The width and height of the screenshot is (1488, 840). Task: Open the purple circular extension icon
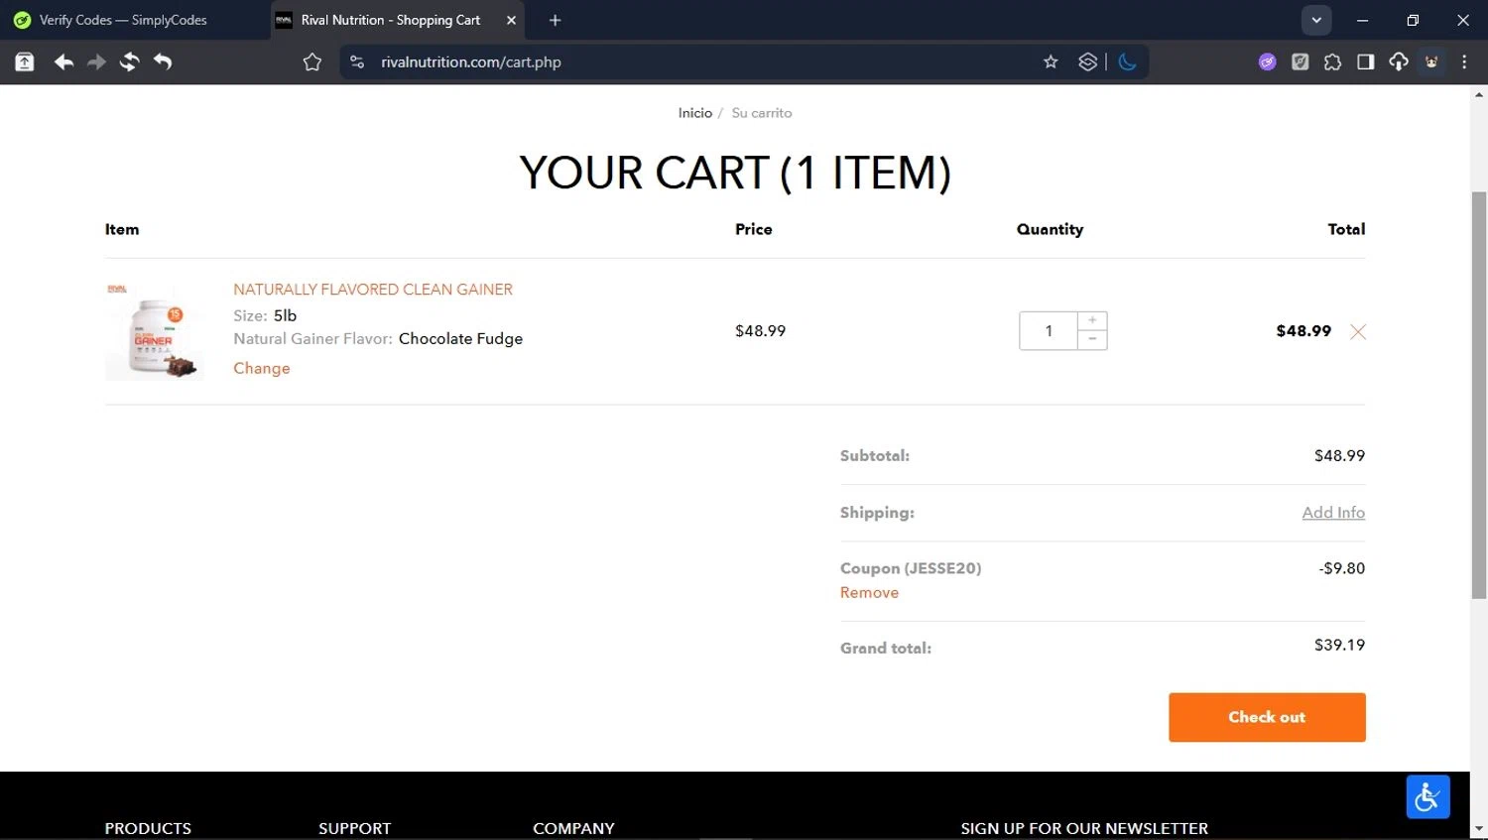(x=1267, y=62)
